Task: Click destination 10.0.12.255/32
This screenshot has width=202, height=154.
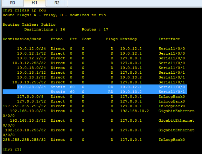Action: coord(29,63)
